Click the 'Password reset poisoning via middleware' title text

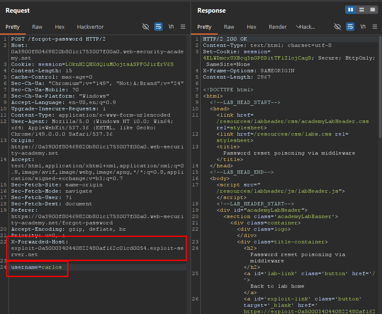289,153
